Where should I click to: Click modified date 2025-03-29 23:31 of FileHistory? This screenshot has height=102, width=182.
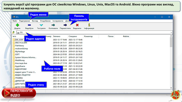click(60, 46)
